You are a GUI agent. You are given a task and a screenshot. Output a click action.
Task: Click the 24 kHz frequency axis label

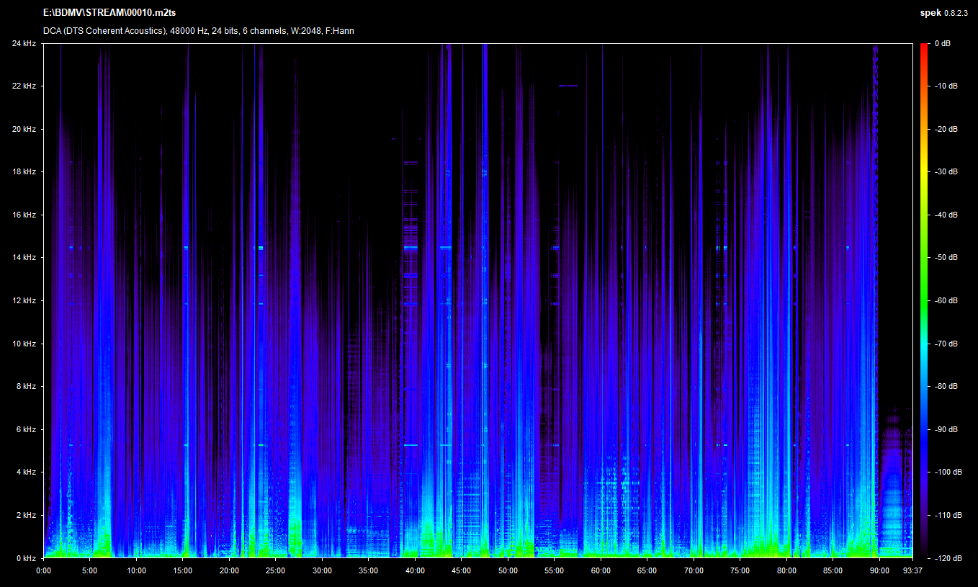[x=24, y=44]
